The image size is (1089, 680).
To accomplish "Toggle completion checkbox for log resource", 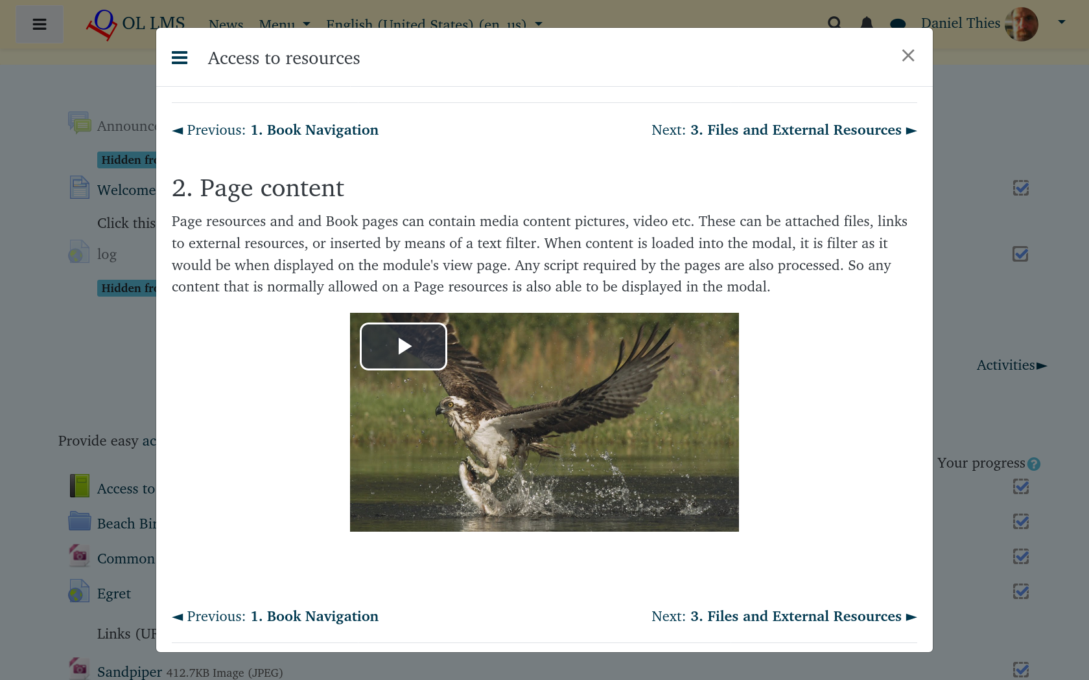I will coord(1020,254).
